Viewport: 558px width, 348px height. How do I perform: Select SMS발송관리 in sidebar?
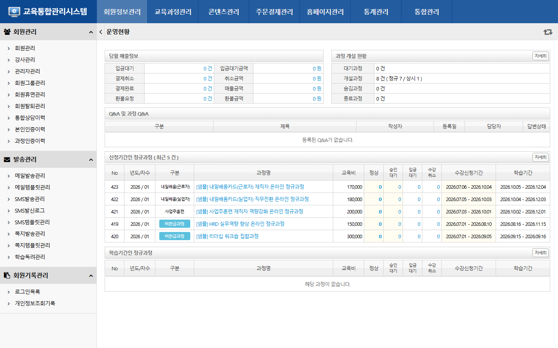[29, 199]
